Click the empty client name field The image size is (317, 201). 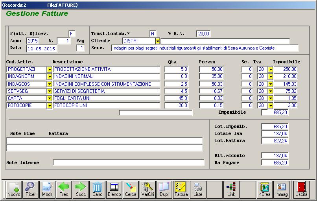(225, 41)
